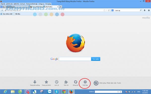Open the Lịch sử menu in the menu bar
This screenshot has height=94, width=151.
point(22,4)
